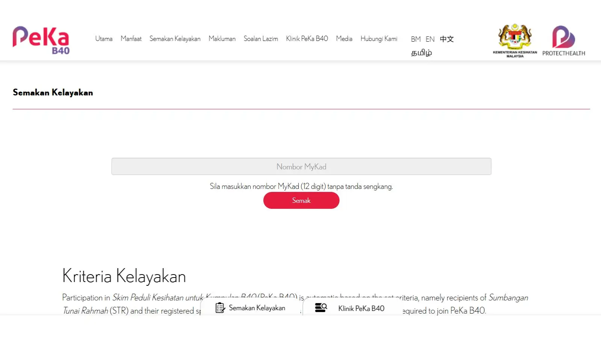Click the PeKa B40 logo
601x338 pixels.
point(41,39)
